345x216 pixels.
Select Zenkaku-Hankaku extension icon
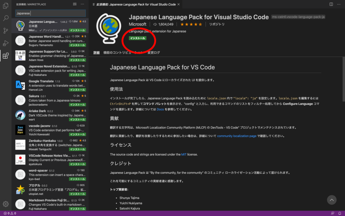[x=20, y=145]
